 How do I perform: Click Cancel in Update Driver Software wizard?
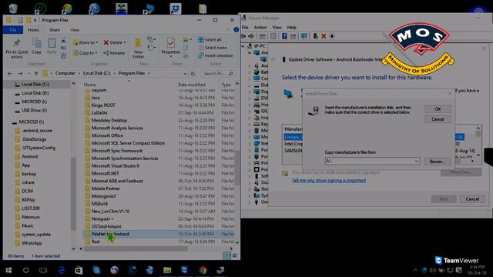pyautogui.click(x=472, y=199)
